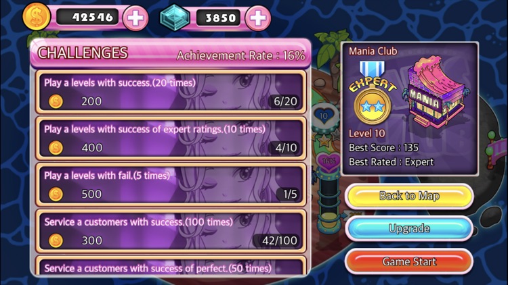The image size is (508, 285).
Task: Click the gold dollar coin icon at top
Action: (x=36, y=16)
